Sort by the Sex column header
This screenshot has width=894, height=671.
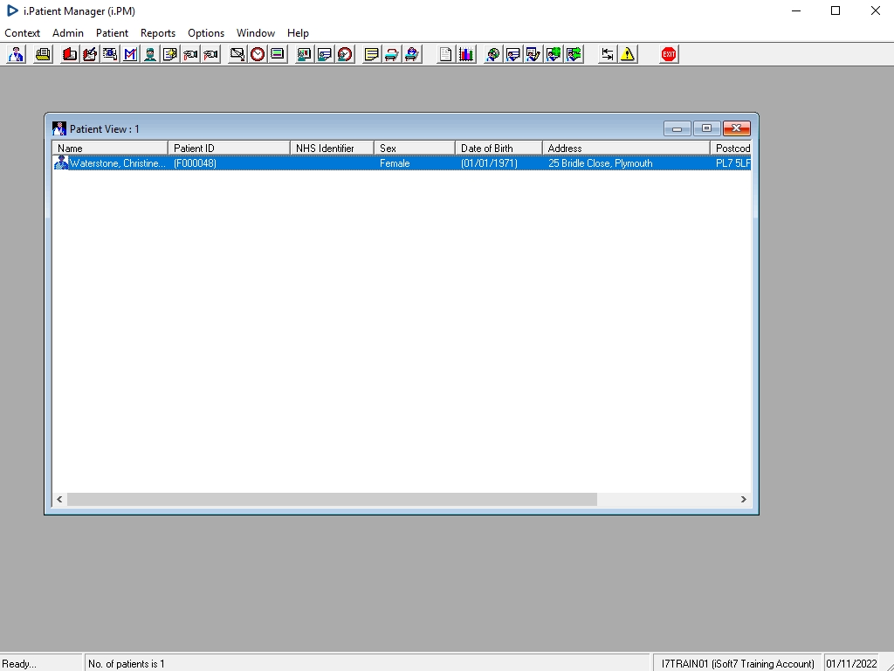tap(415, 149)
